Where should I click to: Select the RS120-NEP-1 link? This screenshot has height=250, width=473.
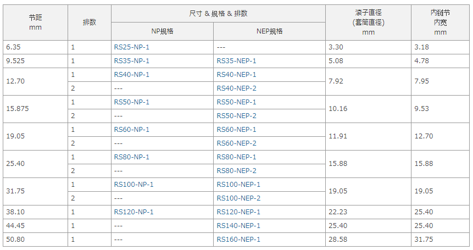238,212
